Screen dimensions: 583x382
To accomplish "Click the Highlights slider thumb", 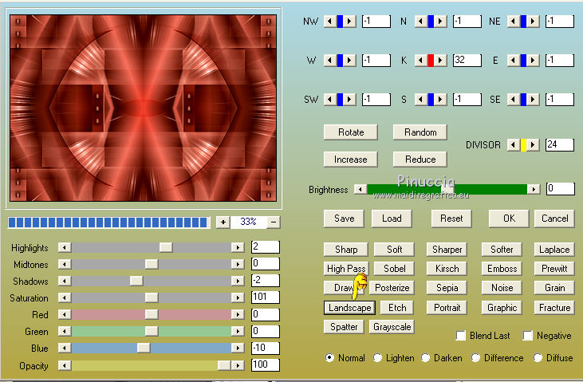I will pos(166,247).
